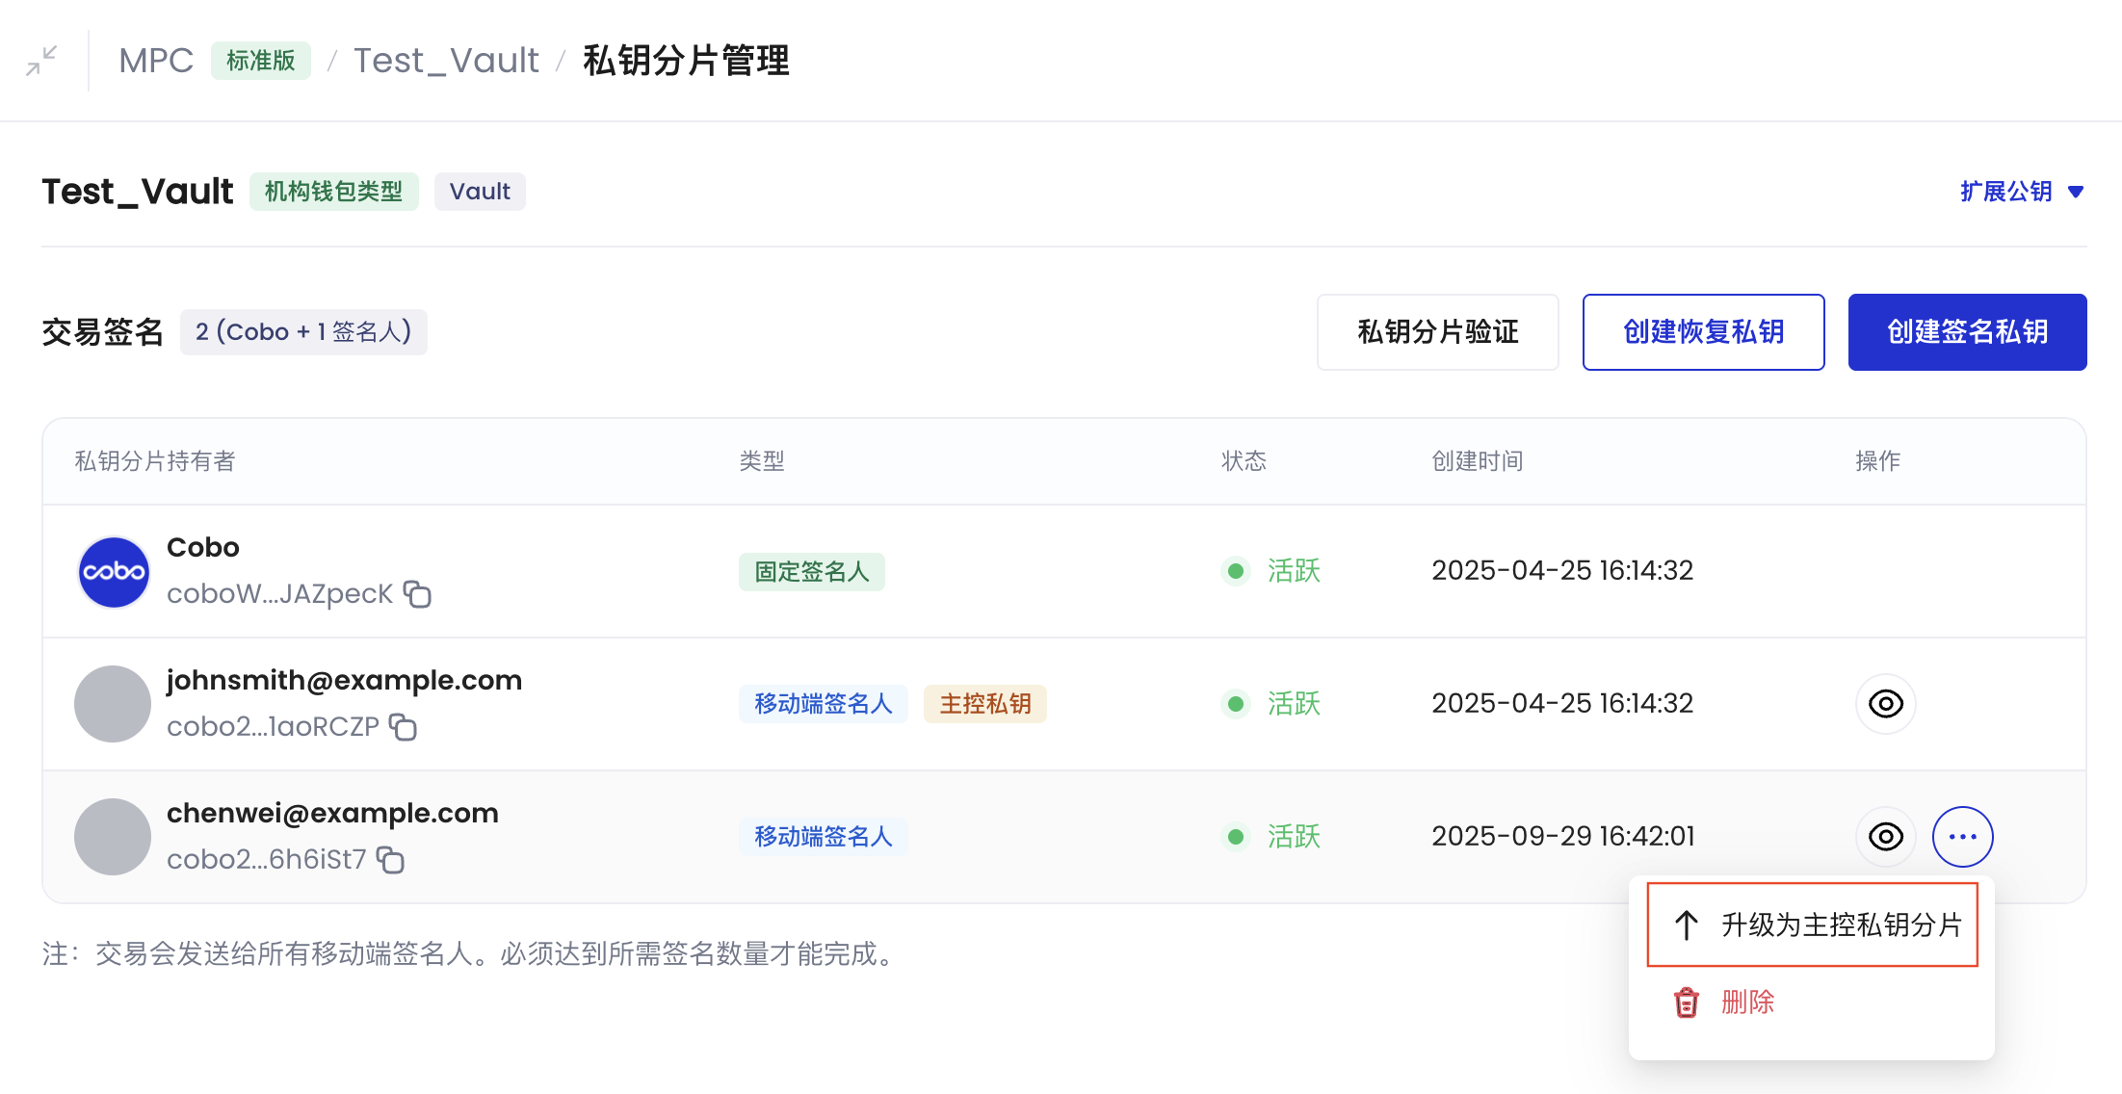Image resolution: width=2122 pixels, height=1094 pixels.
Task: Navigate to MPC breadcrumb
Action: (x=156, y=61)
